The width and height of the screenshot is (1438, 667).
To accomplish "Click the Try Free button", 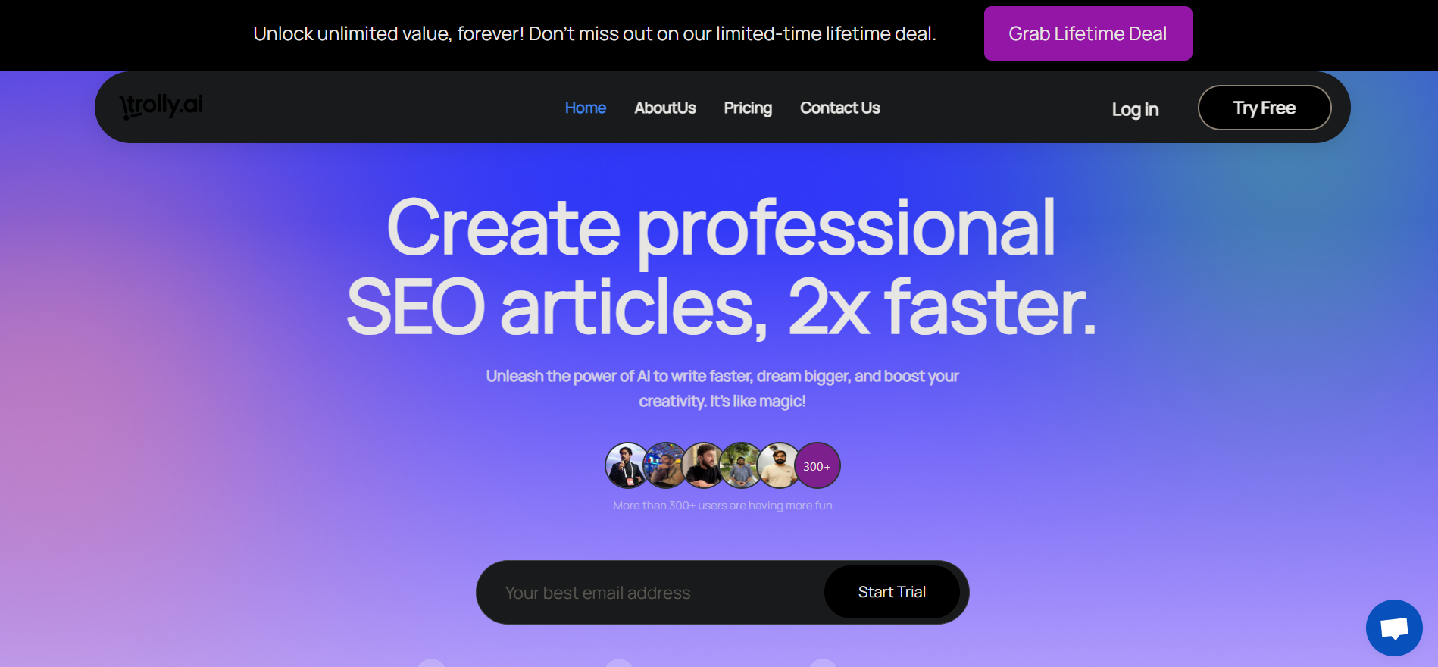I will (1265, 108).
